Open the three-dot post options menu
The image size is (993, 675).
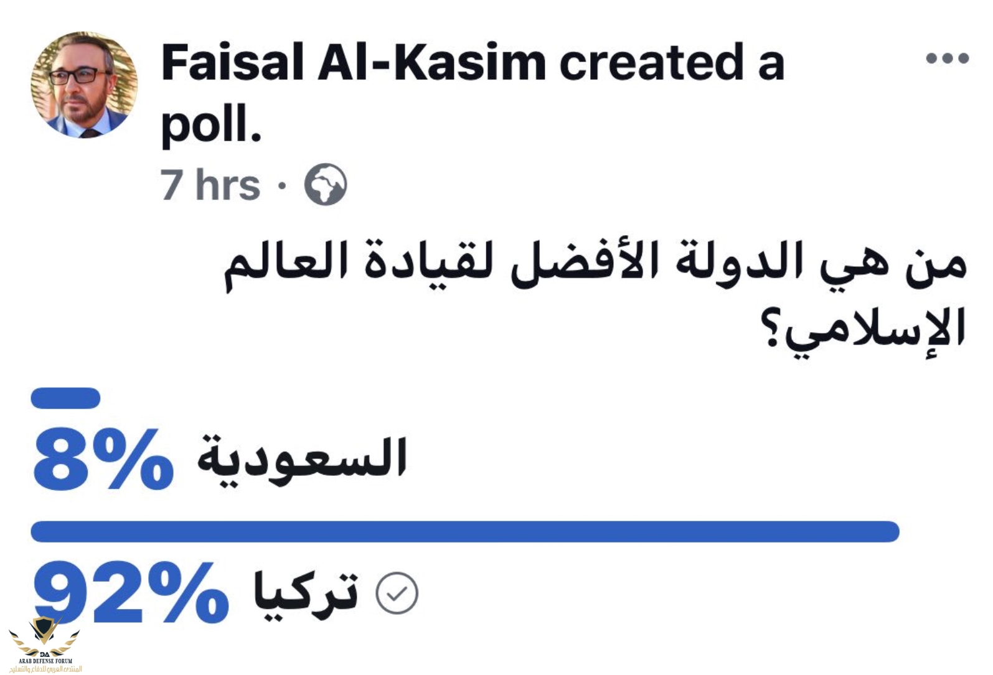coord(947,58)
